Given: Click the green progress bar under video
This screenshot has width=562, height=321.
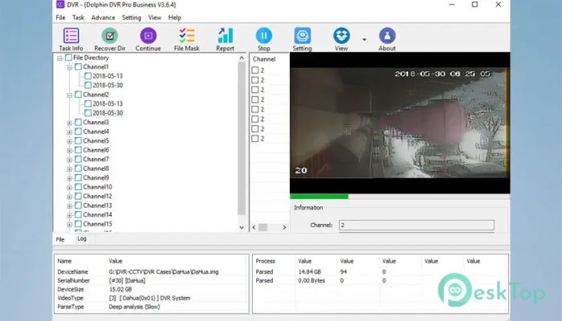Looking at the screenshot, I should [x=319, y=197].
